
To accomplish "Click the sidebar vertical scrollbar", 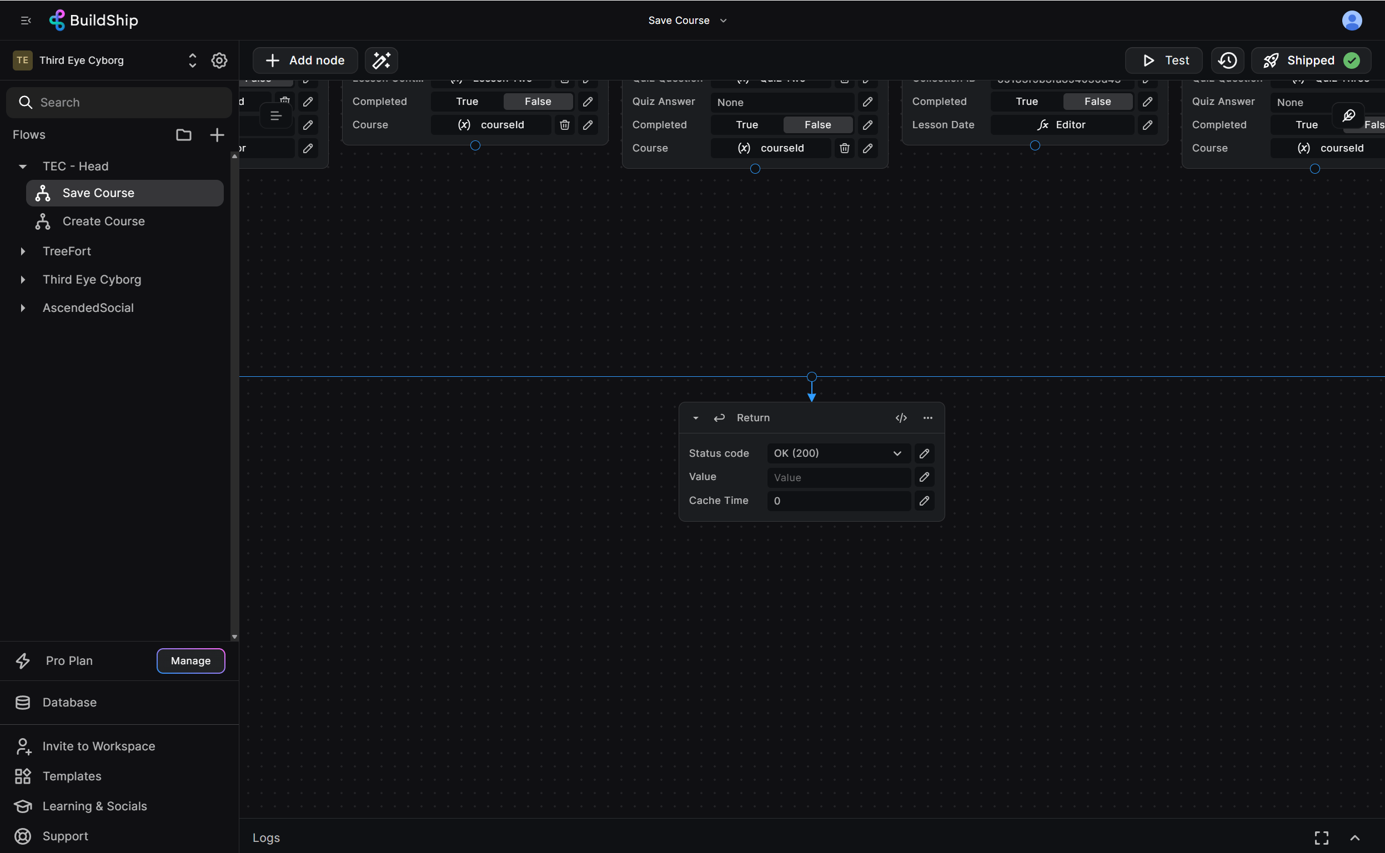I will tap(234, 396).
